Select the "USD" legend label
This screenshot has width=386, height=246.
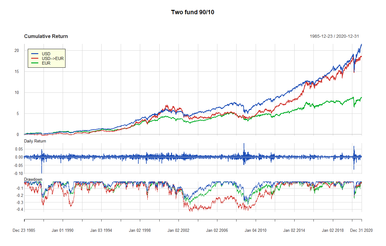(46, 54)
